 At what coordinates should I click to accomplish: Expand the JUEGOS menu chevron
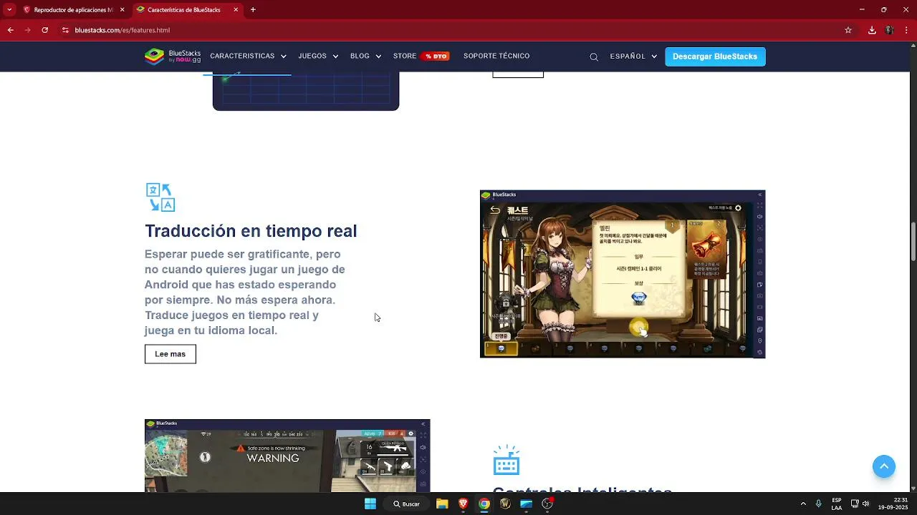coord(335,57)
